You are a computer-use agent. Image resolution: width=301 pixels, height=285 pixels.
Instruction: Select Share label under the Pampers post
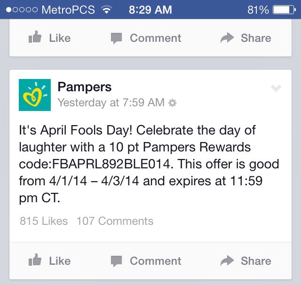point(256,261)
